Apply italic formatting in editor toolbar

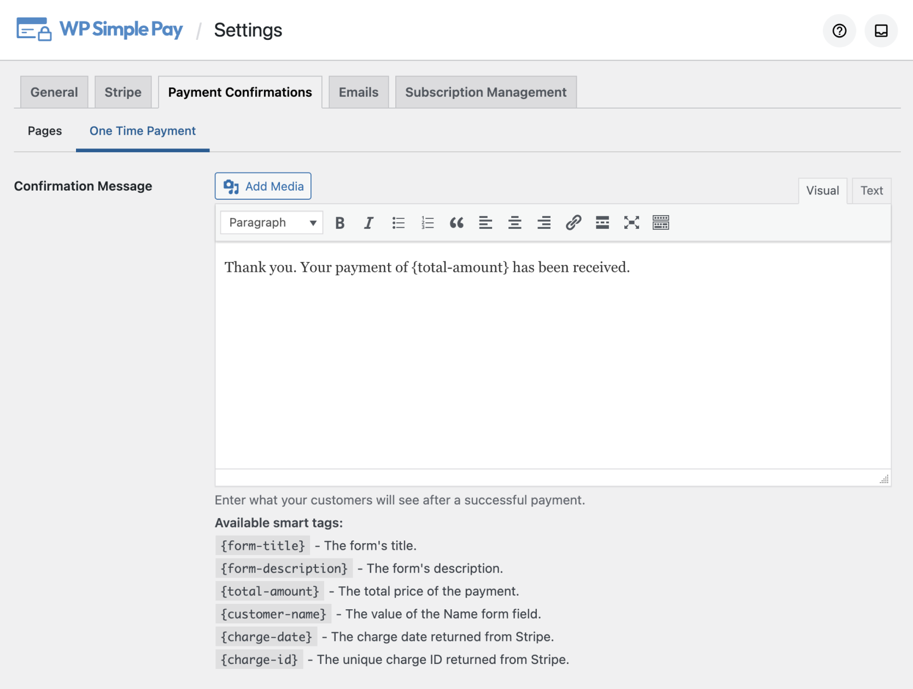coord(369,223)
